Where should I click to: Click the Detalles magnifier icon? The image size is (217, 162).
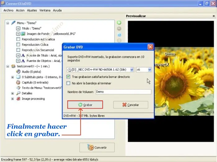[18, 93]
